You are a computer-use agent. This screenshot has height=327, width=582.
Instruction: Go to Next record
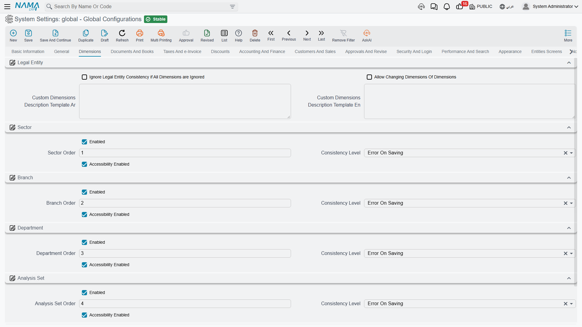point(307,35)
